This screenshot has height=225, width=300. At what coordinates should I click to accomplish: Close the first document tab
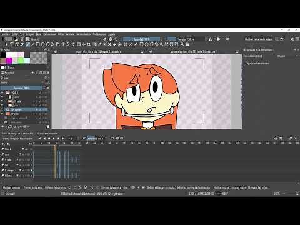(142, 51)
